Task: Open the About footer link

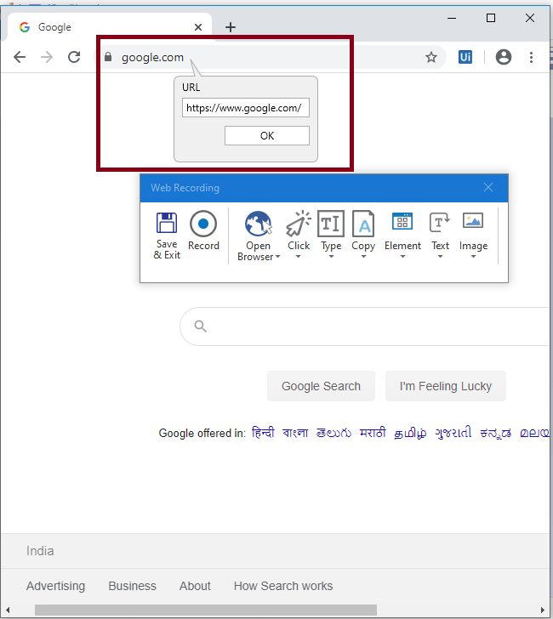Action: tap(195, 586)
